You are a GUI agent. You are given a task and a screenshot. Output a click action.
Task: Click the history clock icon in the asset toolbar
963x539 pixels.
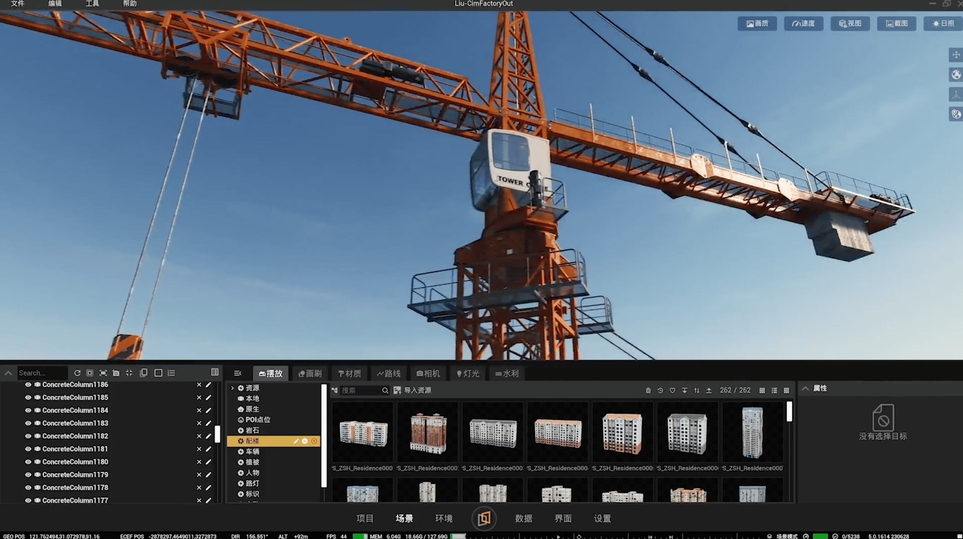click(x=660, y=390)
